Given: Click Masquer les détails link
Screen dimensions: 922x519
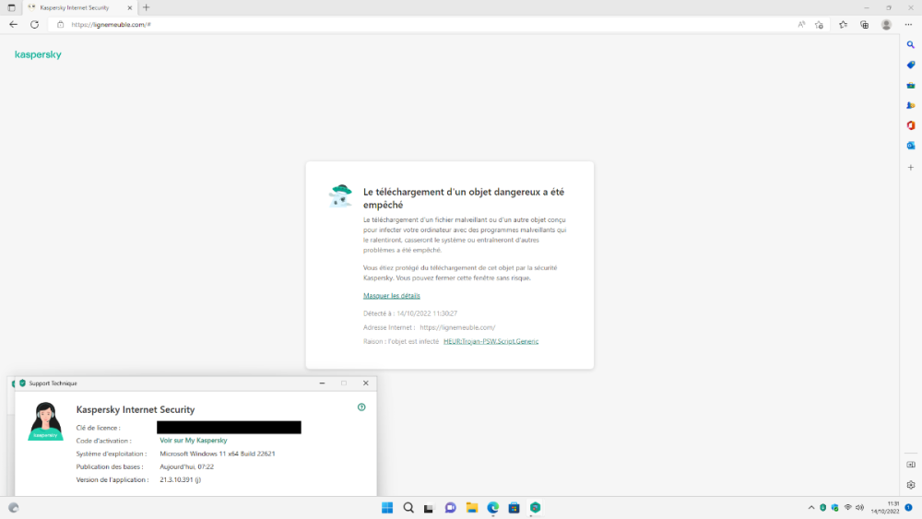Looking at the screenshot, I should (x=392, y=296).
